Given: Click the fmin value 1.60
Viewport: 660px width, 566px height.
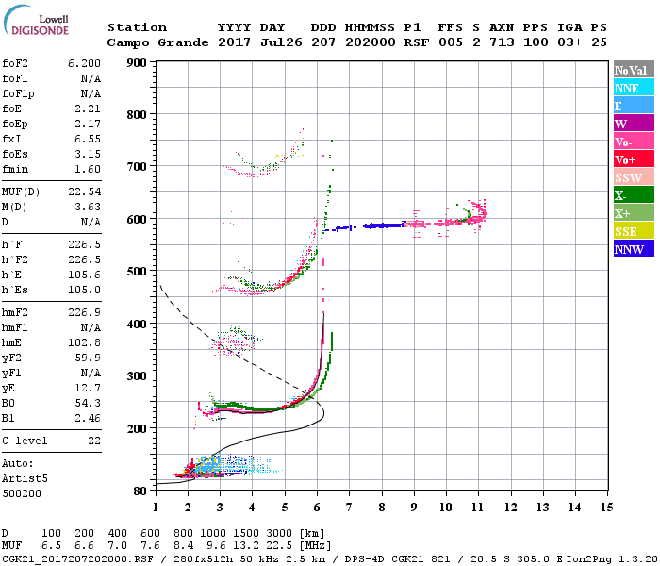Looking at the screenshot, I should (88, 169).
